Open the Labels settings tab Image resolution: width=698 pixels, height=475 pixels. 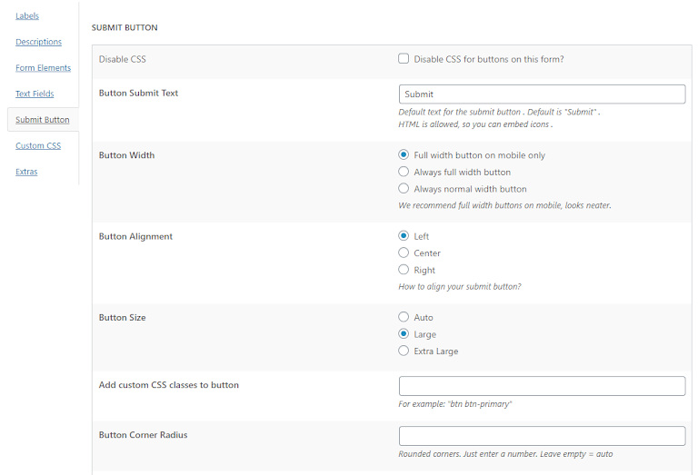pyautogui.click(x=26, y=16)
